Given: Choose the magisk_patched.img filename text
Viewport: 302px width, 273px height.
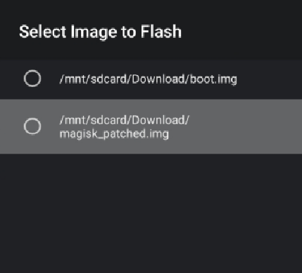Looking at the screenshot, I should point(114,134).
